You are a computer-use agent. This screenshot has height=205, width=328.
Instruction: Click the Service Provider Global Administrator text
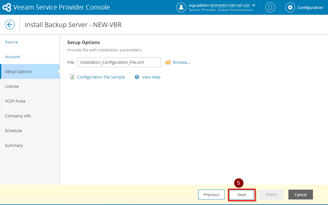tap(221, 10)
